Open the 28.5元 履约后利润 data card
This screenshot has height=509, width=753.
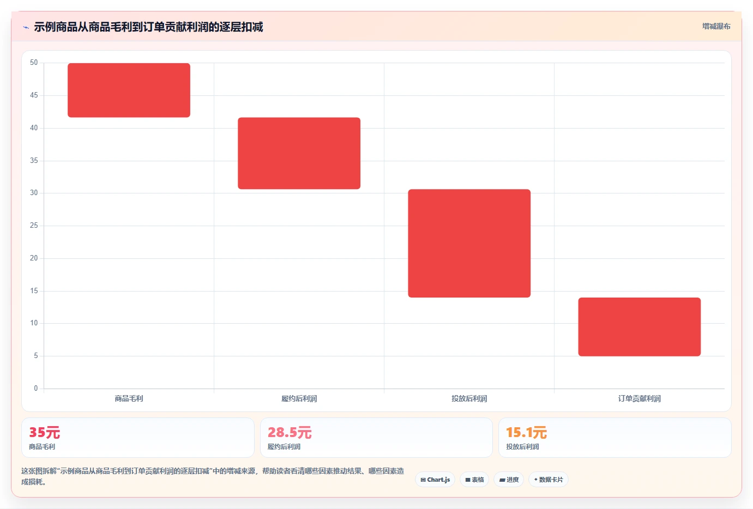coord(376,438)
